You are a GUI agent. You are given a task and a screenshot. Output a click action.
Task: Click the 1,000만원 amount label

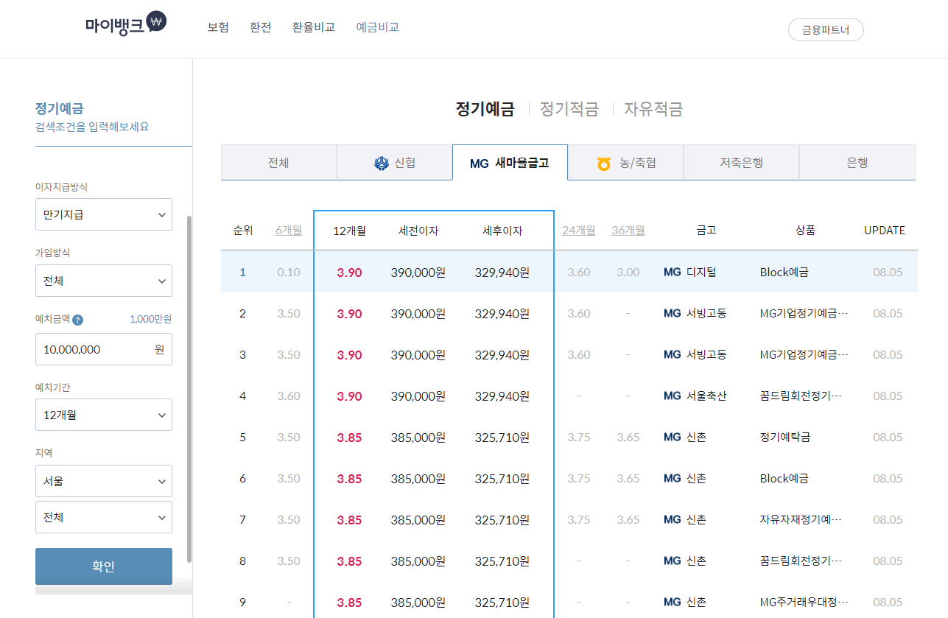(150, 319)
